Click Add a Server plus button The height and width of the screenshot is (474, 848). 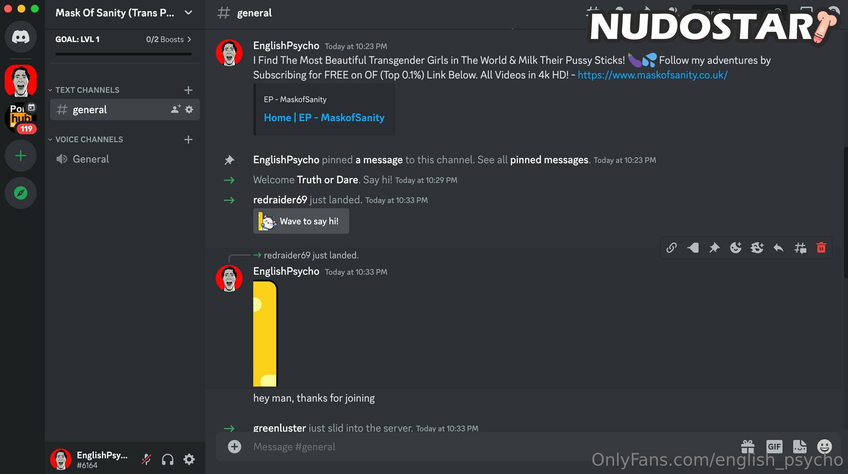(x=21, y=156)
